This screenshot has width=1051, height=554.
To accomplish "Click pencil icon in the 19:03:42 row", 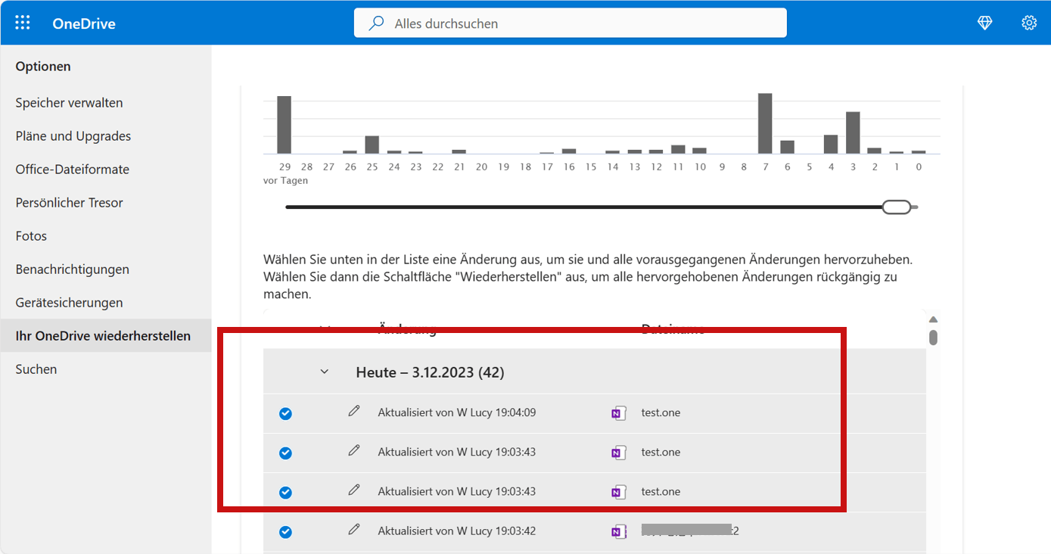I will [353, 530].
